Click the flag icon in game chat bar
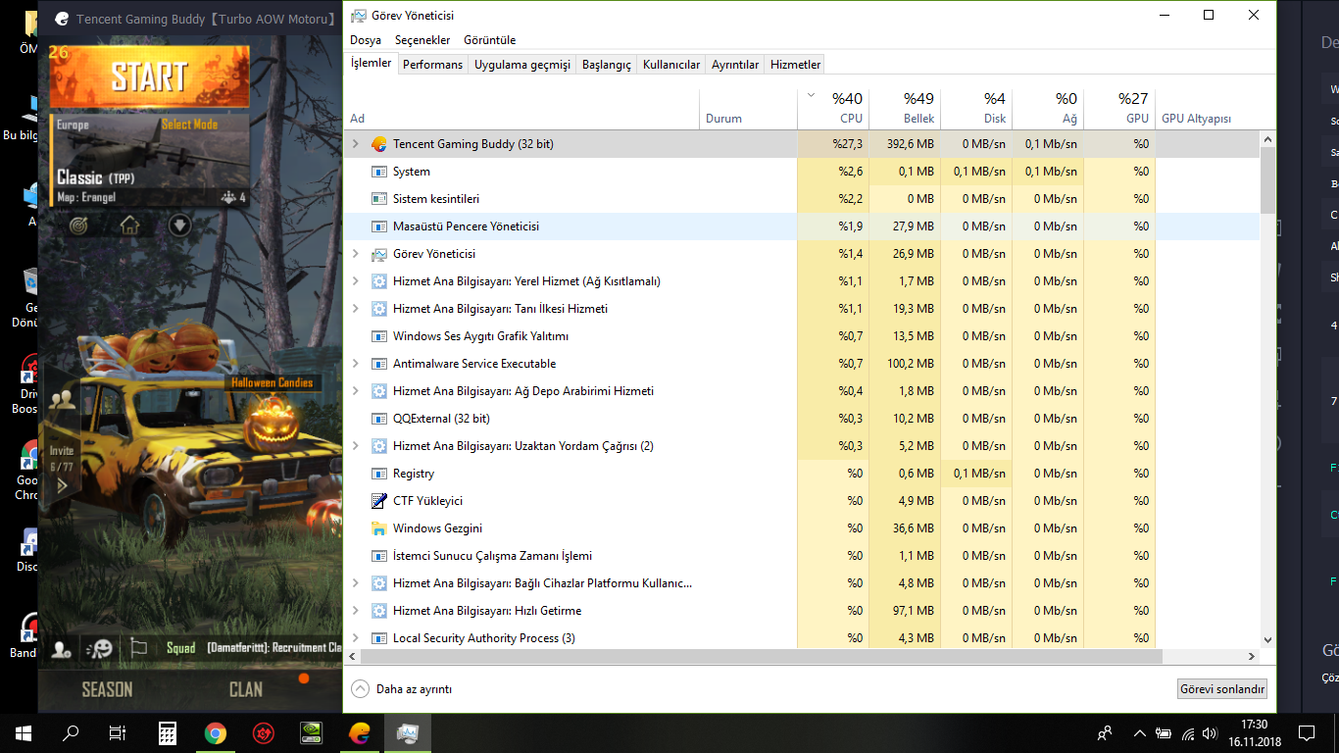The image size is (1339, 753). click(138, 648)
